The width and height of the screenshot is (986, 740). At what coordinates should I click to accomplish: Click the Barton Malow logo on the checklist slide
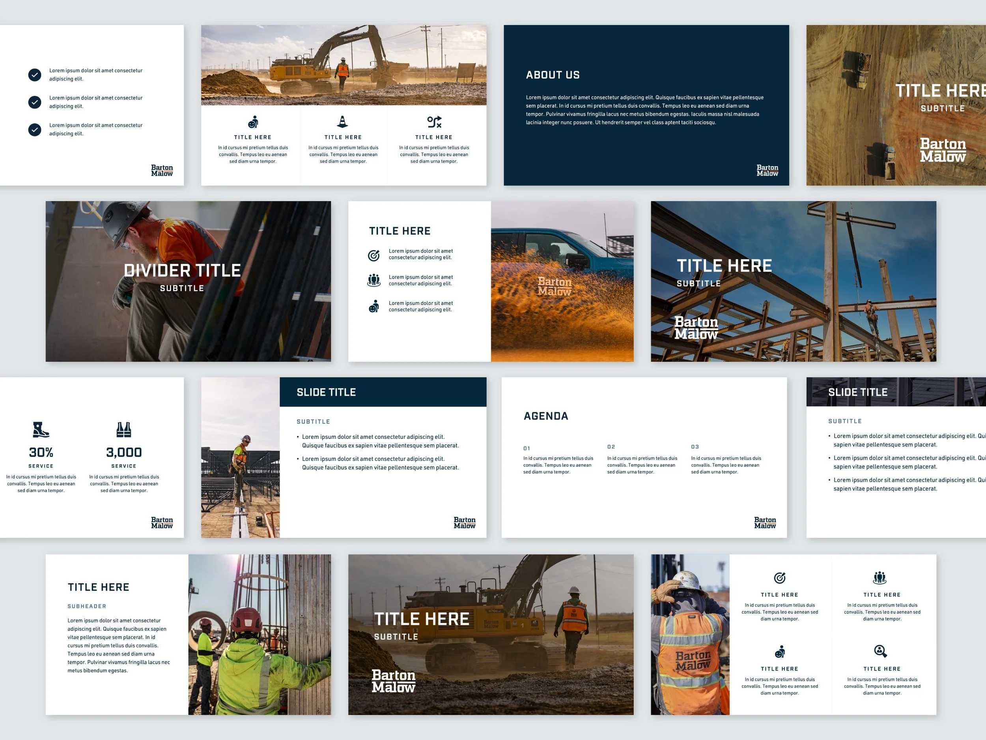click(162, 170)
